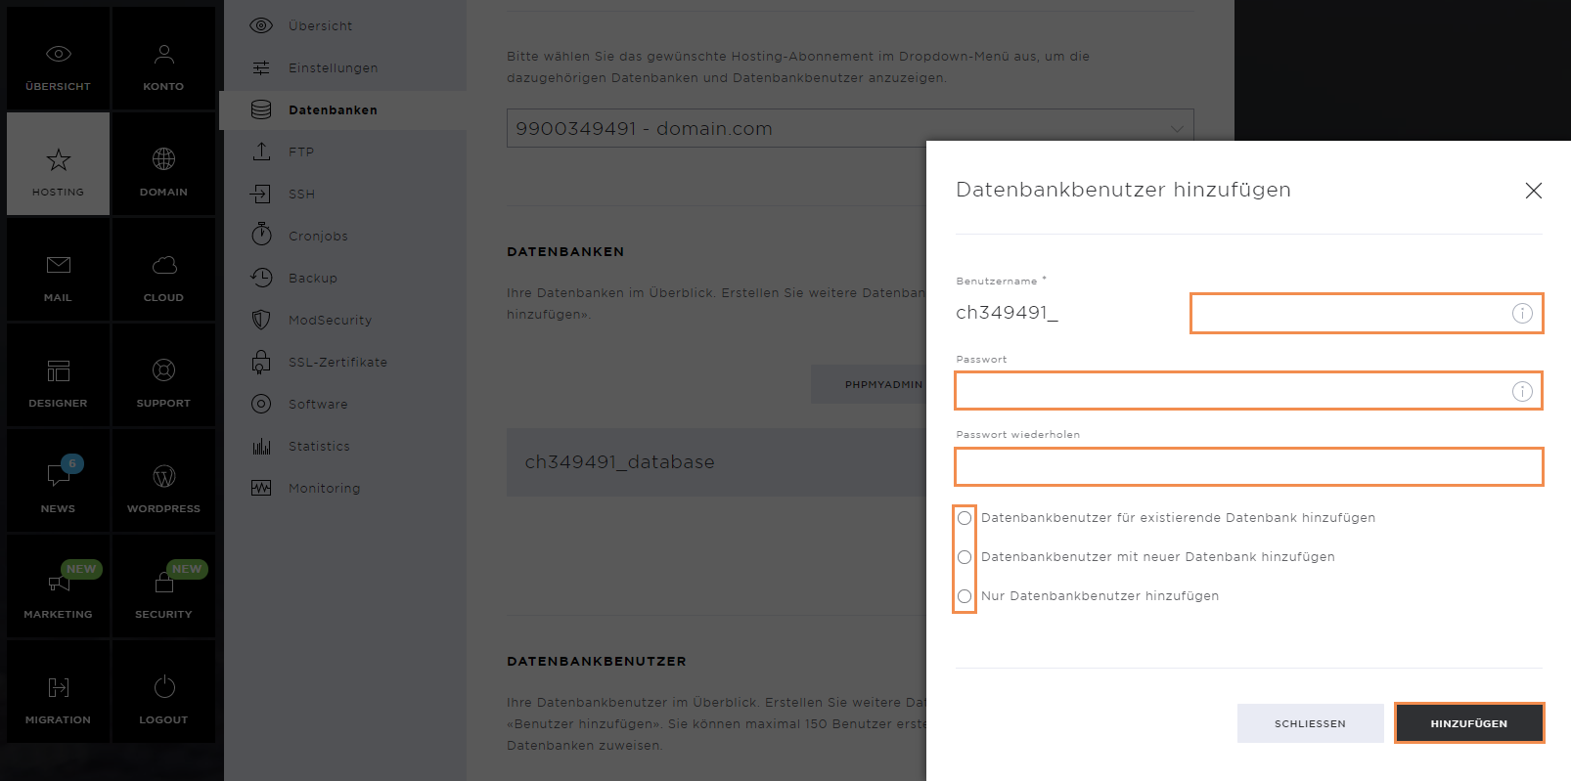Go to Cronjobs menu item
Screen dimensions: 1571x781
(318, 237)
